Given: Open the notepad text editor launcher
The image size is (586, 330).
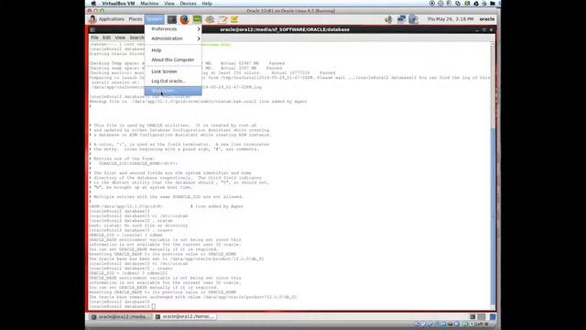Looking at the screenshot, I should pyautogui.click(x=222, y=19).
